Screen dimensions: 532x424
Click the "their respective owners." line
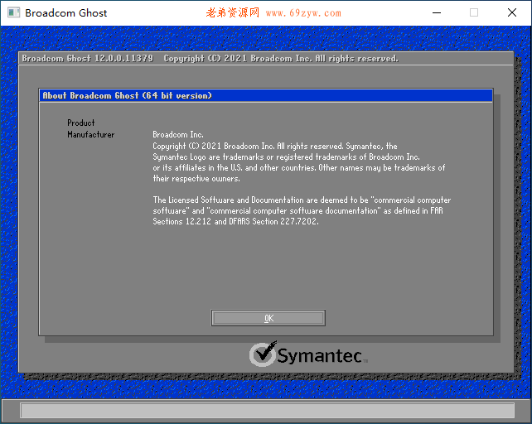(196, 178)
